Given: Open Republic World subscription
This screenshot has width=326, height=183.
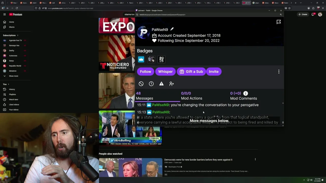Looking at the screenshot, I should coord(15,66).
